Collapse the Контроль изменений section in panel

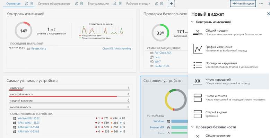[x=192, y=22]
